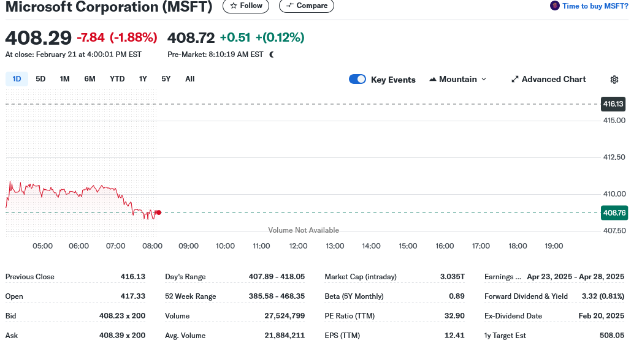Screen dimensions: 642x346
Task: Open the Advanced Chart link
Action: point(549,80)
